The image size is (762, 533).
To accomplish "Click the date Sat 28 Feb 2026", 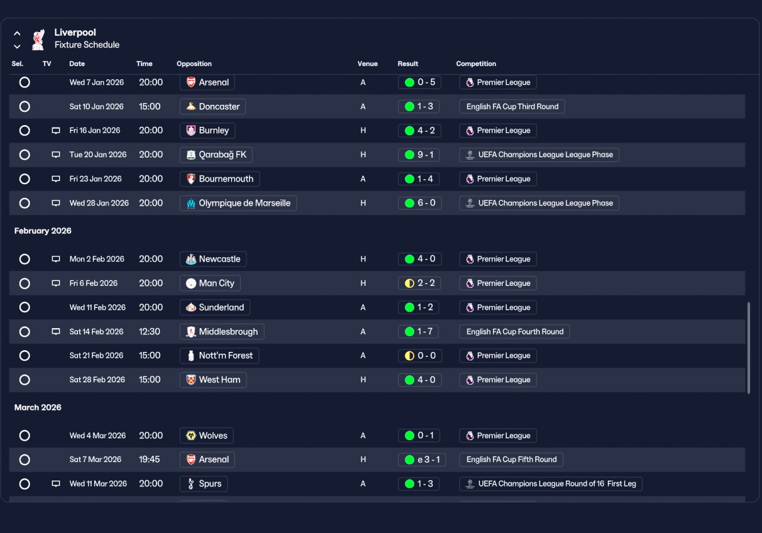I will click(97, 380).
